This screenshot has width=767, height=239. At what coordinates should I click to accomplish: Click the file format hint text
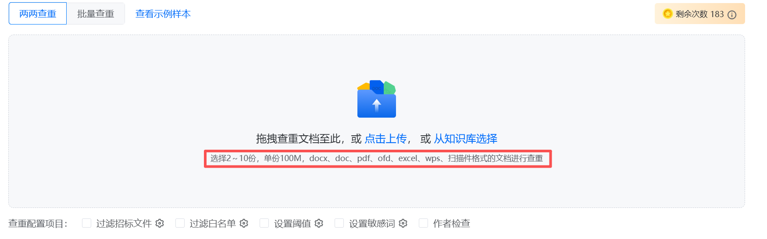coord(377,158)
